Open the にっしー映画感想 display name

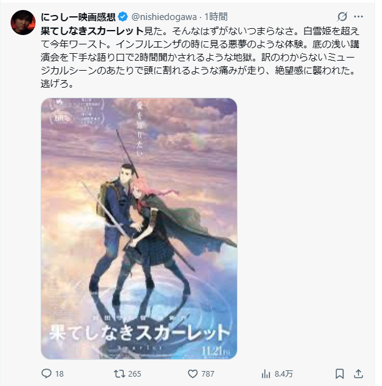(78, 17)
